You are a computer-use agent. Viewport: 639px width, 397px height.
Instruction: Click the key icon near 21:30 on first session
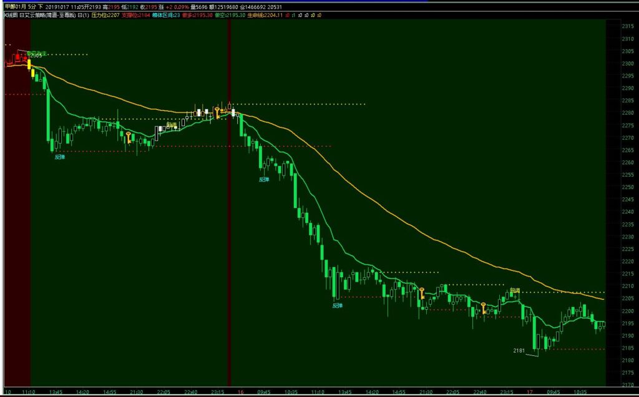(x=128, y=137)
